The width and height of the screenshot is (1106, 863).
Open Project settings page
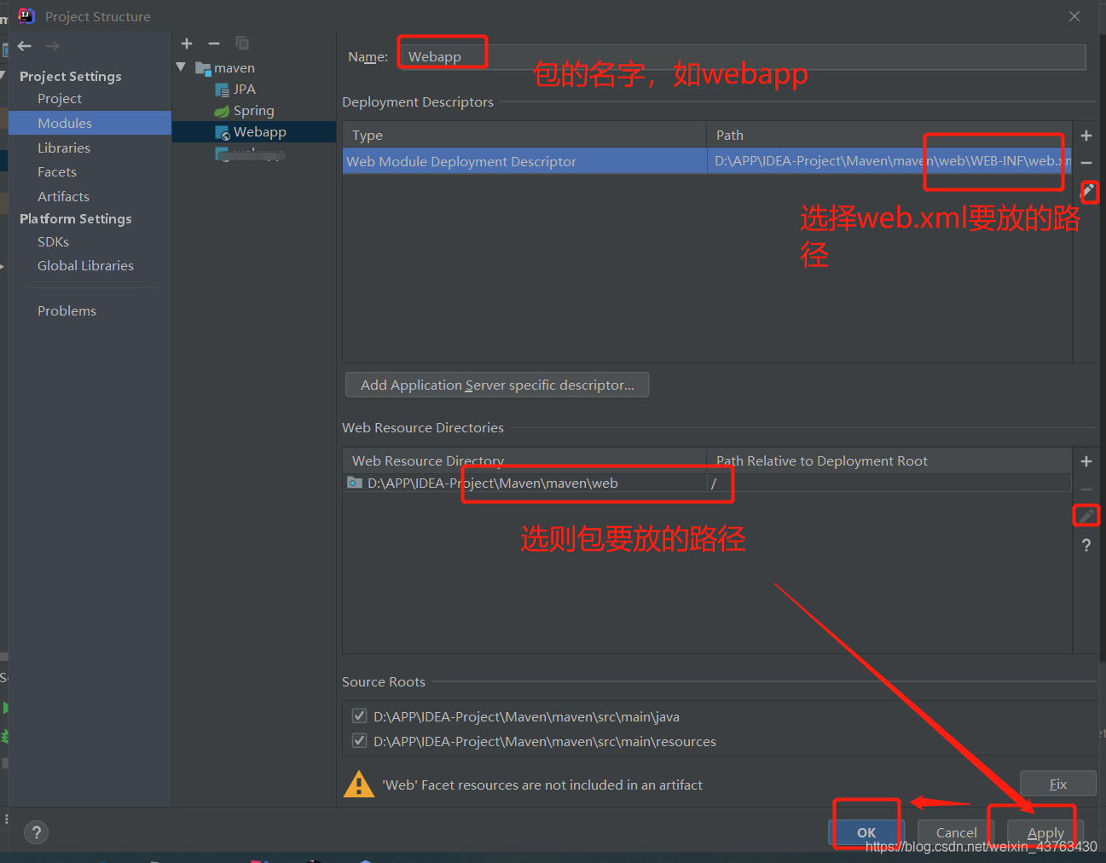click(x=60, y=99)
